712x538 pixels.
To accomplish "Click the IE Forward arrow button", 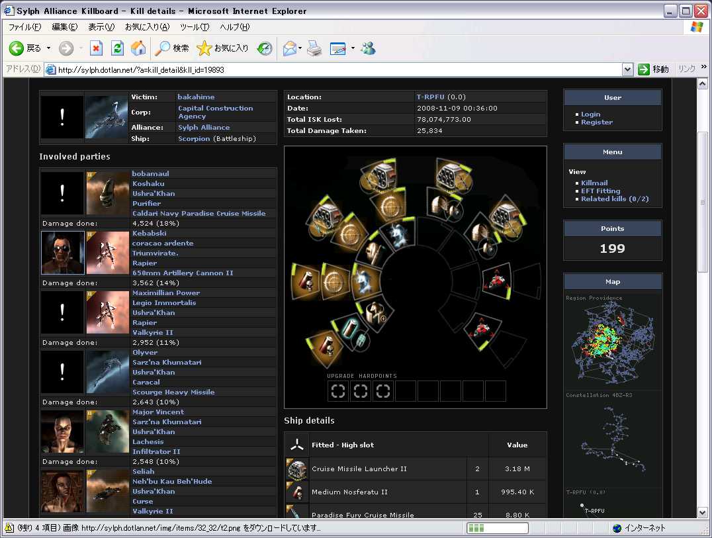I will pos(66,48).
